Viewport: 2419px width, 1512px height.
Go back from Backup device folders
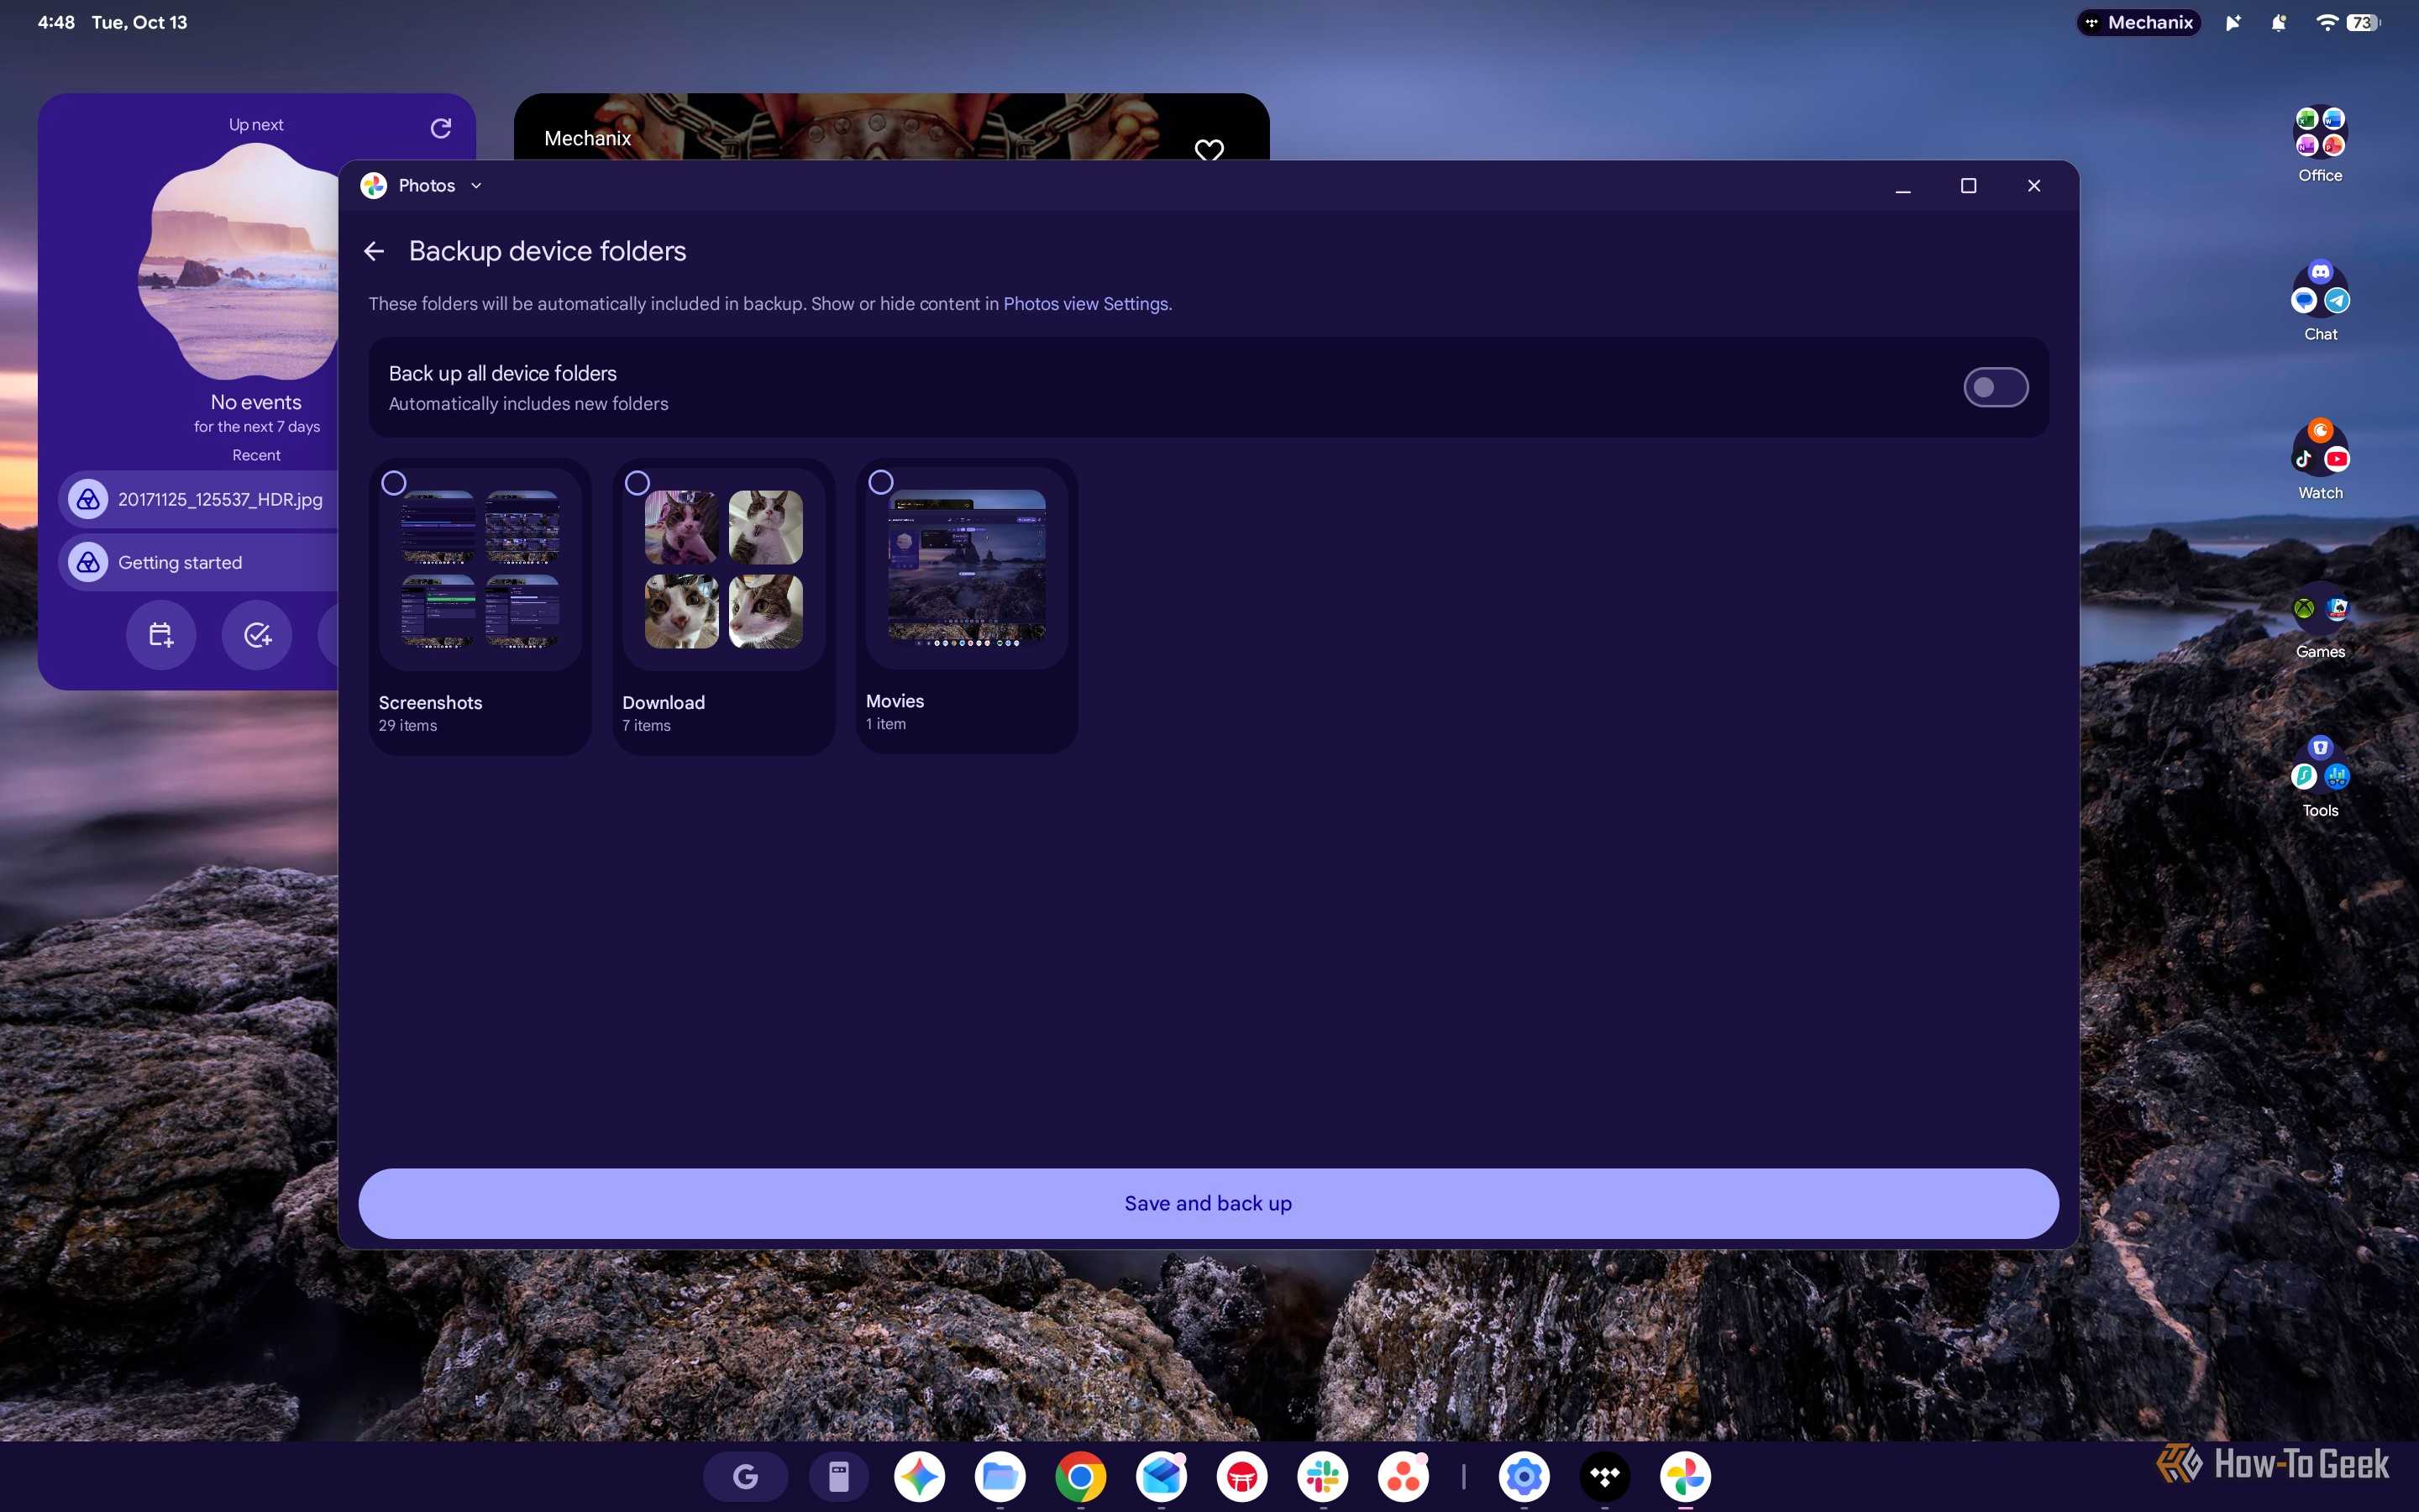[x=374, y=251]
